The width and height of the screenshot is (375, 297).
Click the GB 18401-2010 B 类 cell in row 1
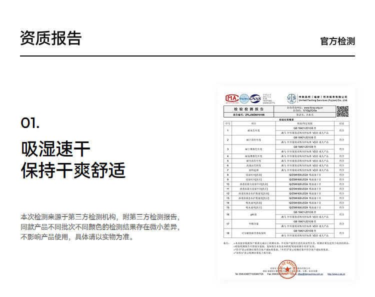(304, 128)
